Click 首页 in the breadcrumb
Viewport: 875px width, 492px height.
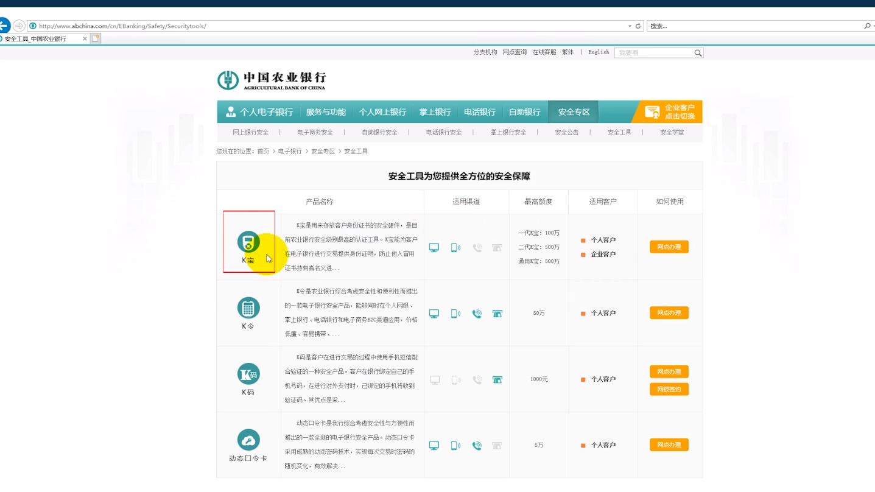(x=263, y=151)
